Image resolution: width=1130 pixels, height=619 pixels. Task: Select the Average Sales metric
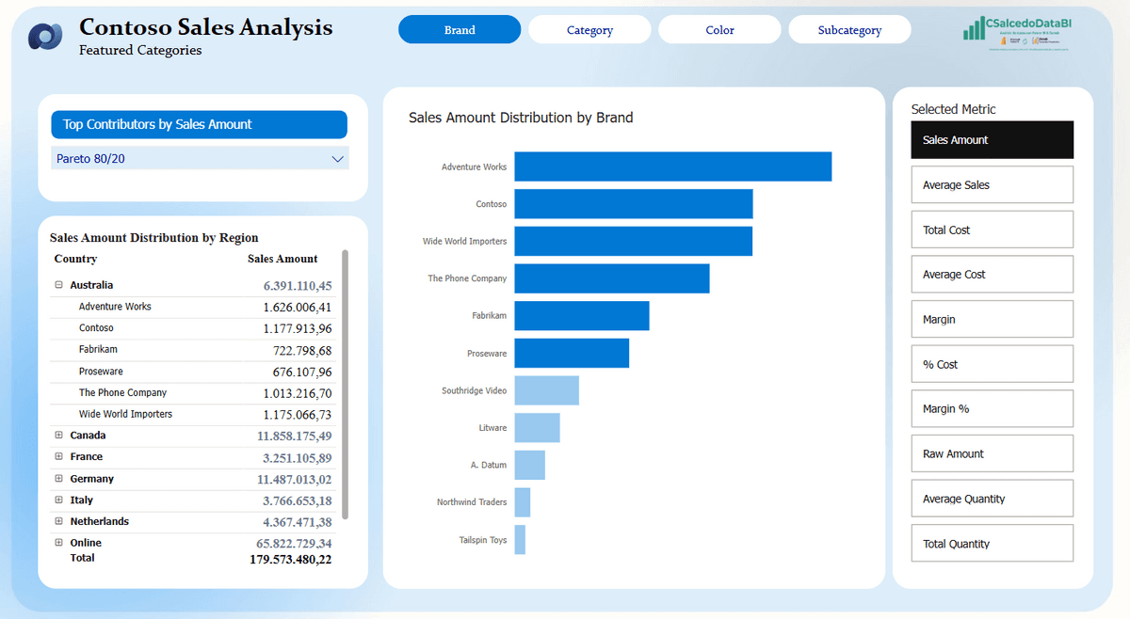992,185
